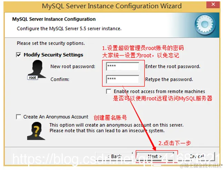Go to the next wizard step with Next
Screen dimensions: 223x170
coord(155,157)
